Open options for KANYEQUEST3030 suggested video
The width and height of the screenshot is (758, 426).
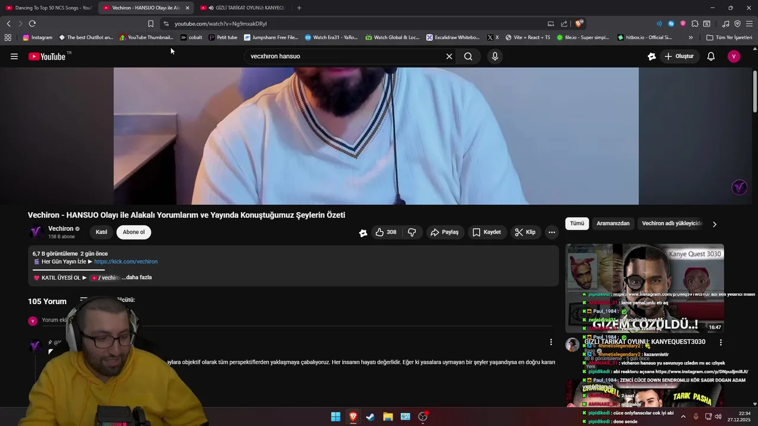pos(721,342)
